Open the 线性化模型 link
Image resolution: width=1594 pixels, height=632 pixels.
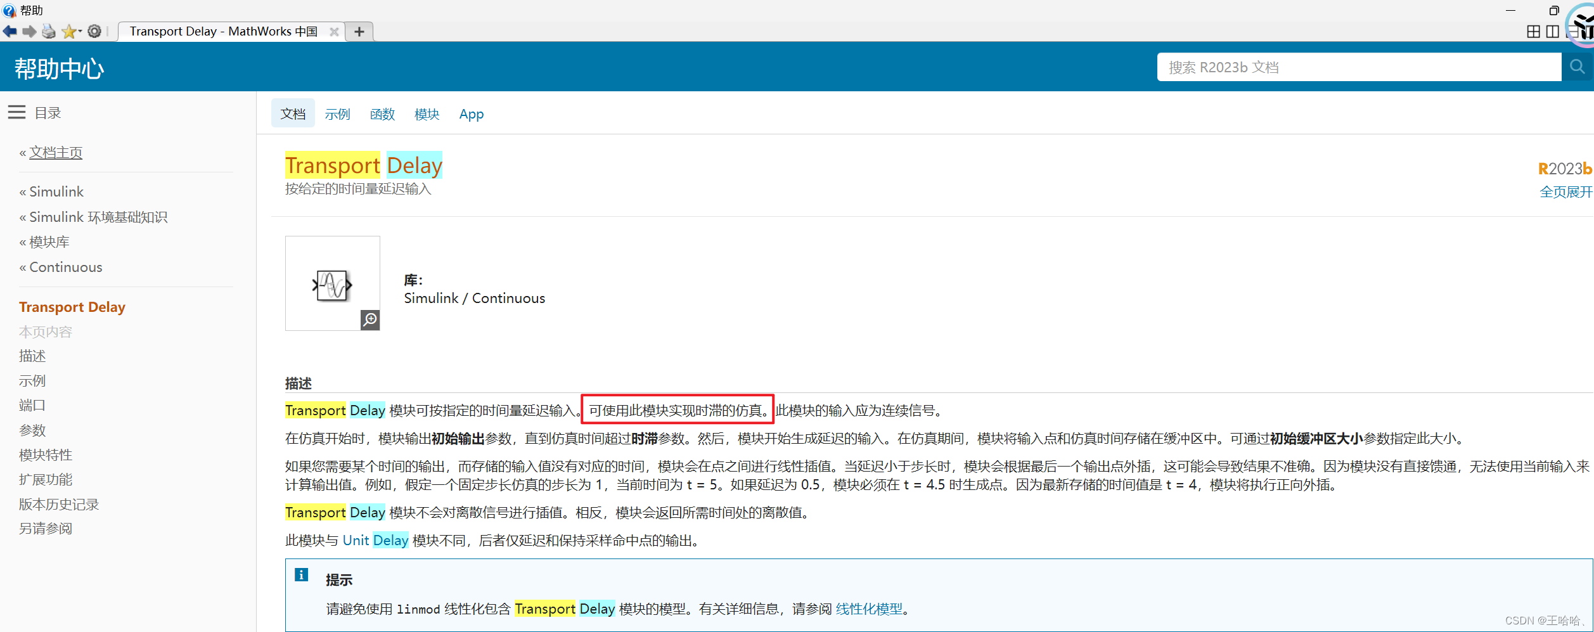tap(869, 609)
